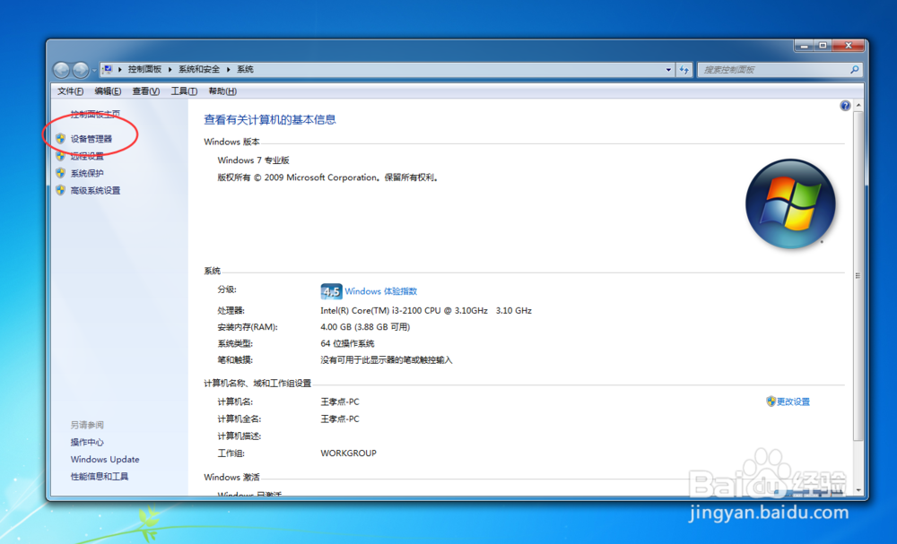Click the 4.5 experience index score badge
The height and width of the screenshot is (544, 897).
coord(331,291)
